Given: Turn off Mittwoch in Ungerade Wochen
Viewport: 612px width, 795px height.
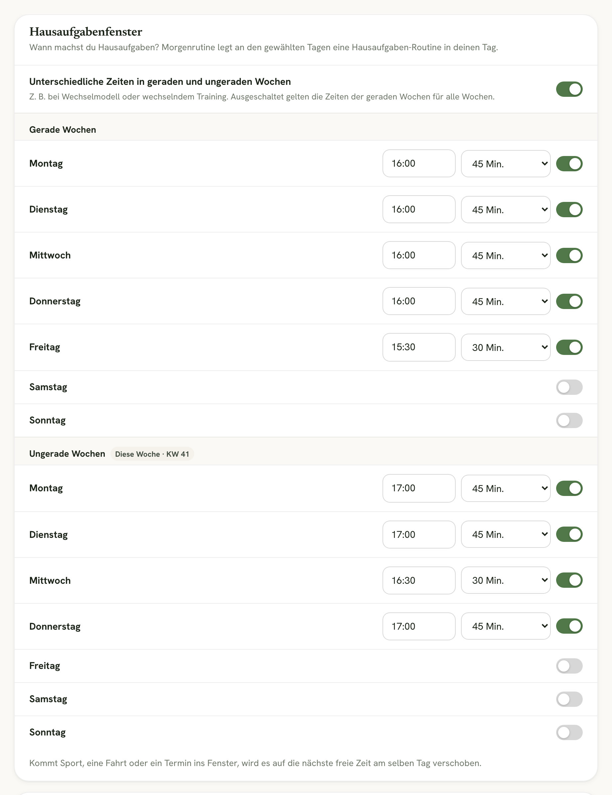Looking at the screenshot, I should click(569, 580).
